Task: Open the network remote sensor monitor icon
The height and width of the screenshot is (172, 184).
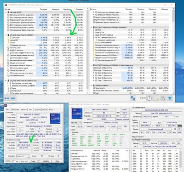Action: point(132,98)
